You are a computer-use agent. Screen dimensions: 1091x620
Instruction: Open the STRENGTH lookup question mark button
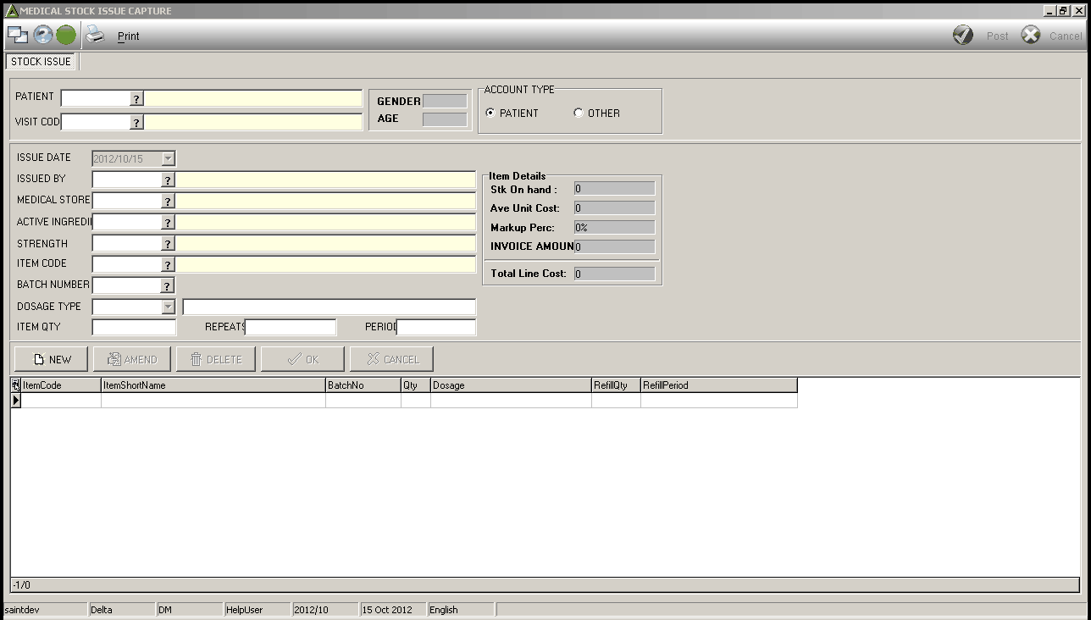point(168,244)
